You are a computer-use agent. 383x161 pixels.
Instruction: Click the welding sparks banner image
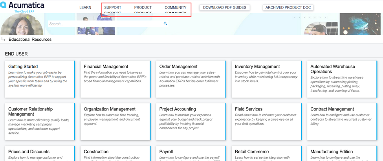tap(360, 24)
